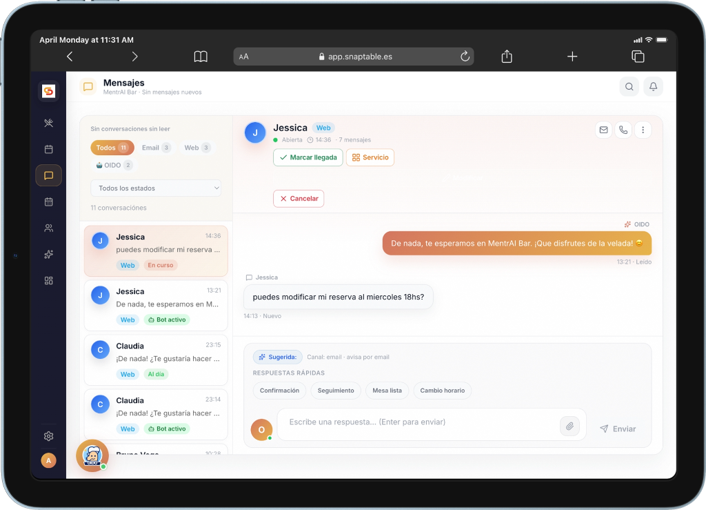The image size is (706, 510).
Task: Click the orange O avatar beside reply box
Action: [x=261, y=430]
